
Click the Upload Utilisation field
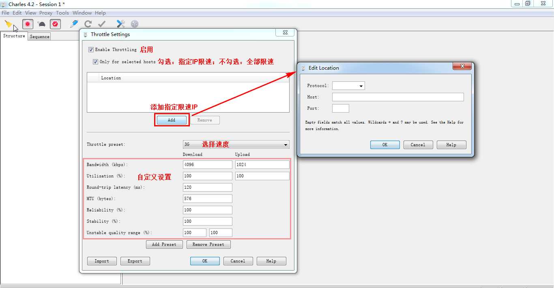(x=262, y=176)
